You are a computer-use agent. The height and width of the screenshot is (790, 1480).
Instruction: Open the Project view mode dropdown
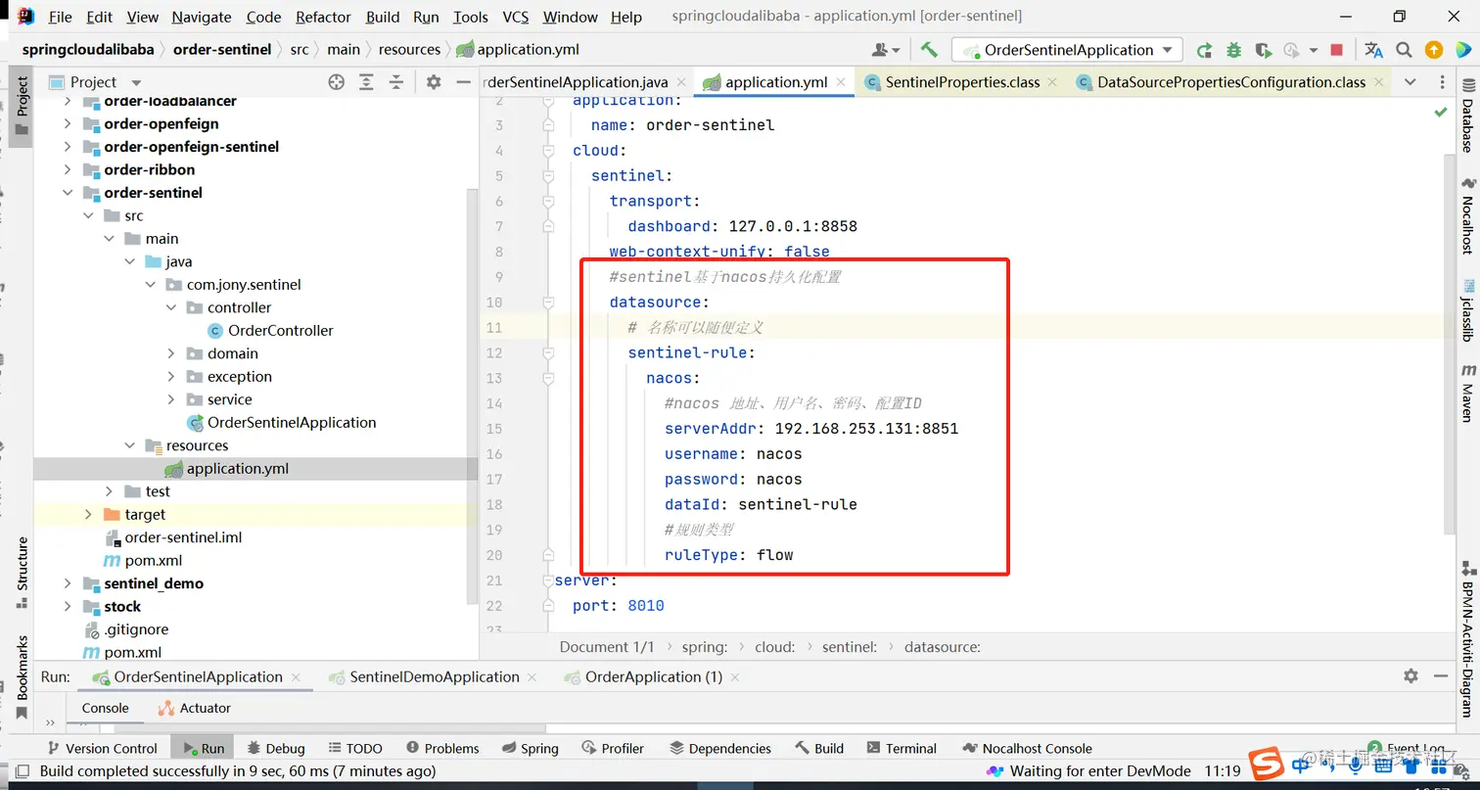[x=136, y=82]
